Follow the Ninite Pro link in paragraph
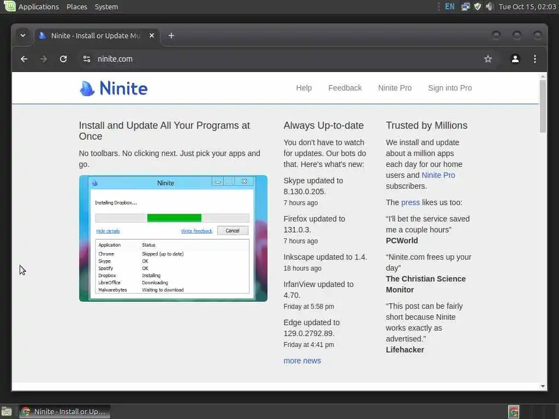The height and width of the screenshot is (419, 559). [x=438, y=175]
